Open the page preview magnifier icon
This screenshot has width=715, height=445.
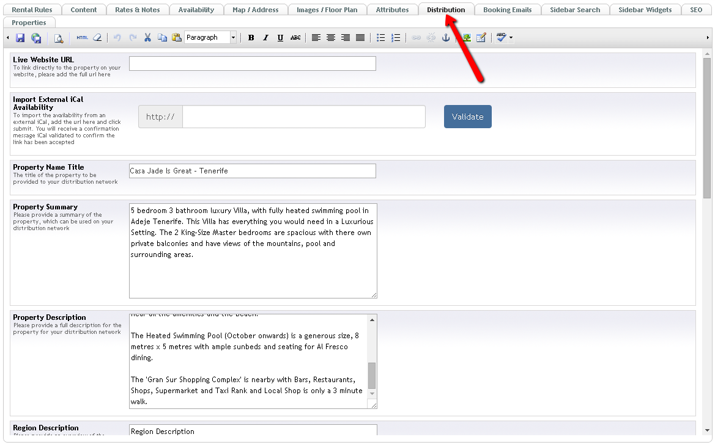coord(58,38)
